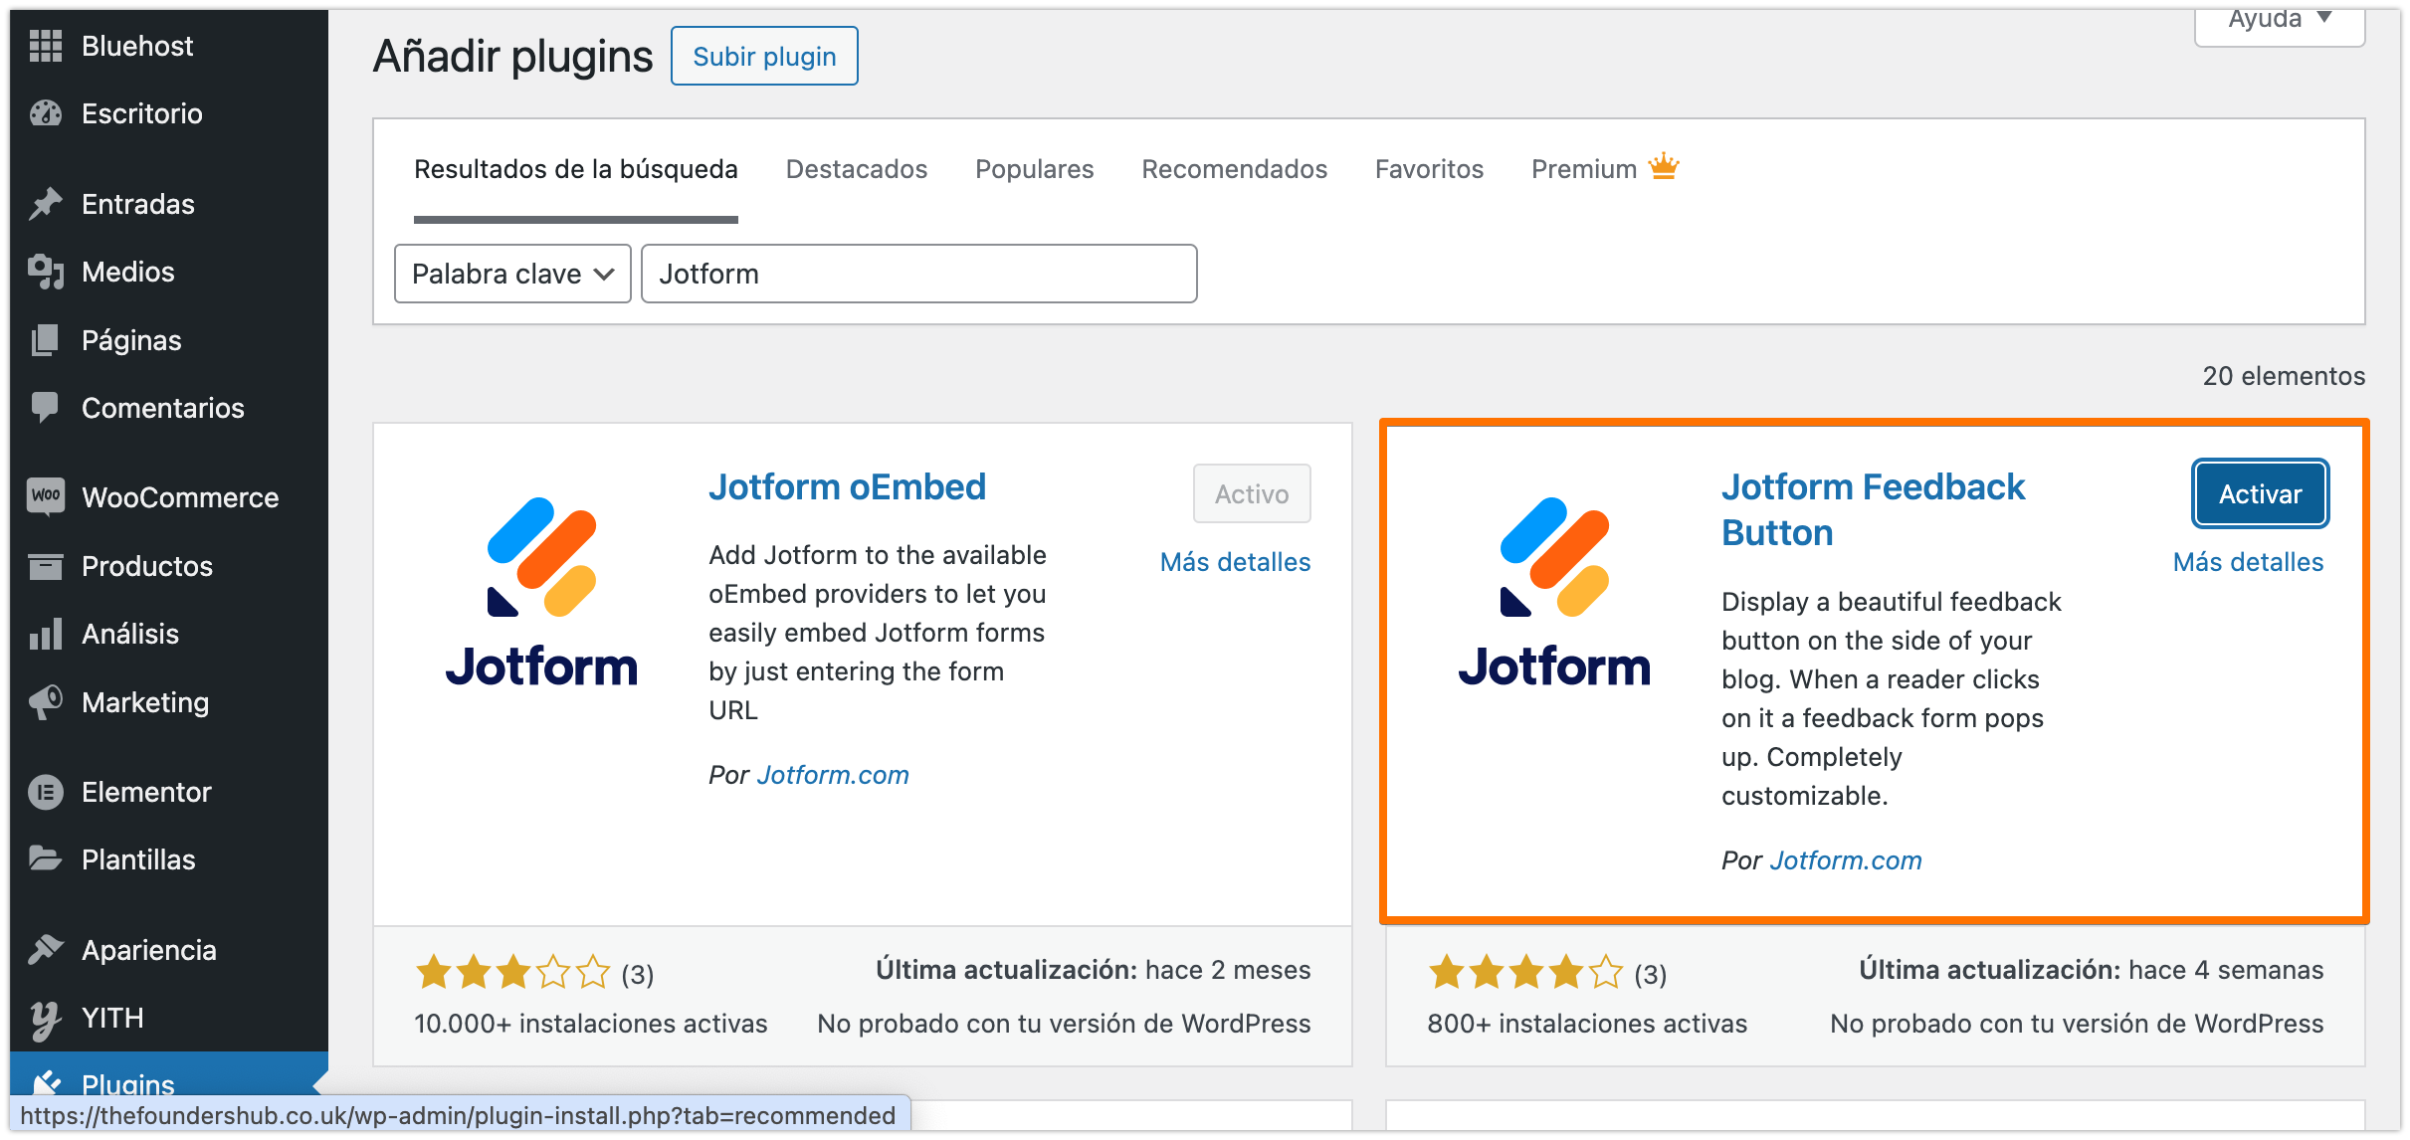The width and height of the screenshot is (2410, 1140).
Task: Click the WooCommerce logo icon
Action: click(46, 496)
